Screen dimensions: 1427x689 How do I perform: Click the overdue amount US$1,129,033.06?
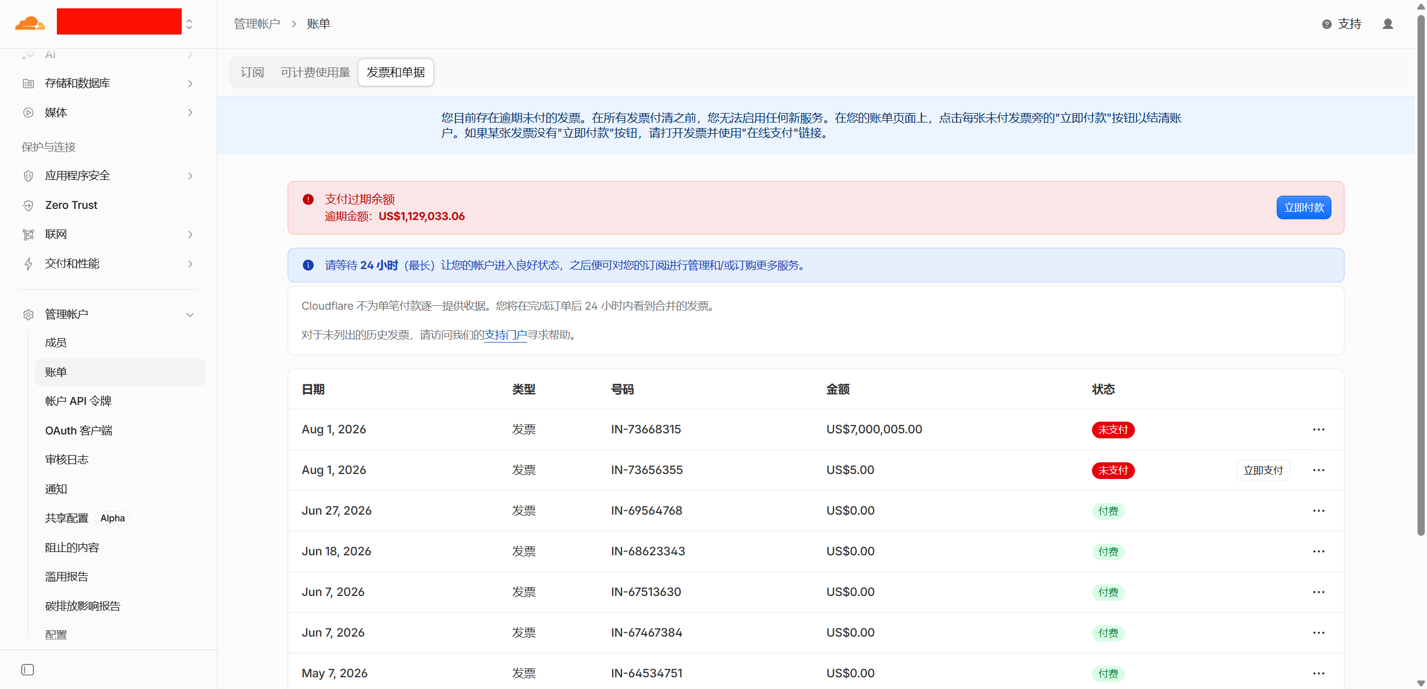(421, 216)
